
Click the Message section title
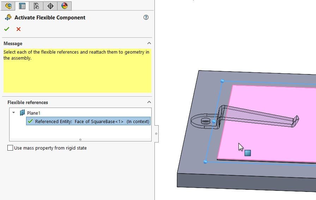coord(13,43)
